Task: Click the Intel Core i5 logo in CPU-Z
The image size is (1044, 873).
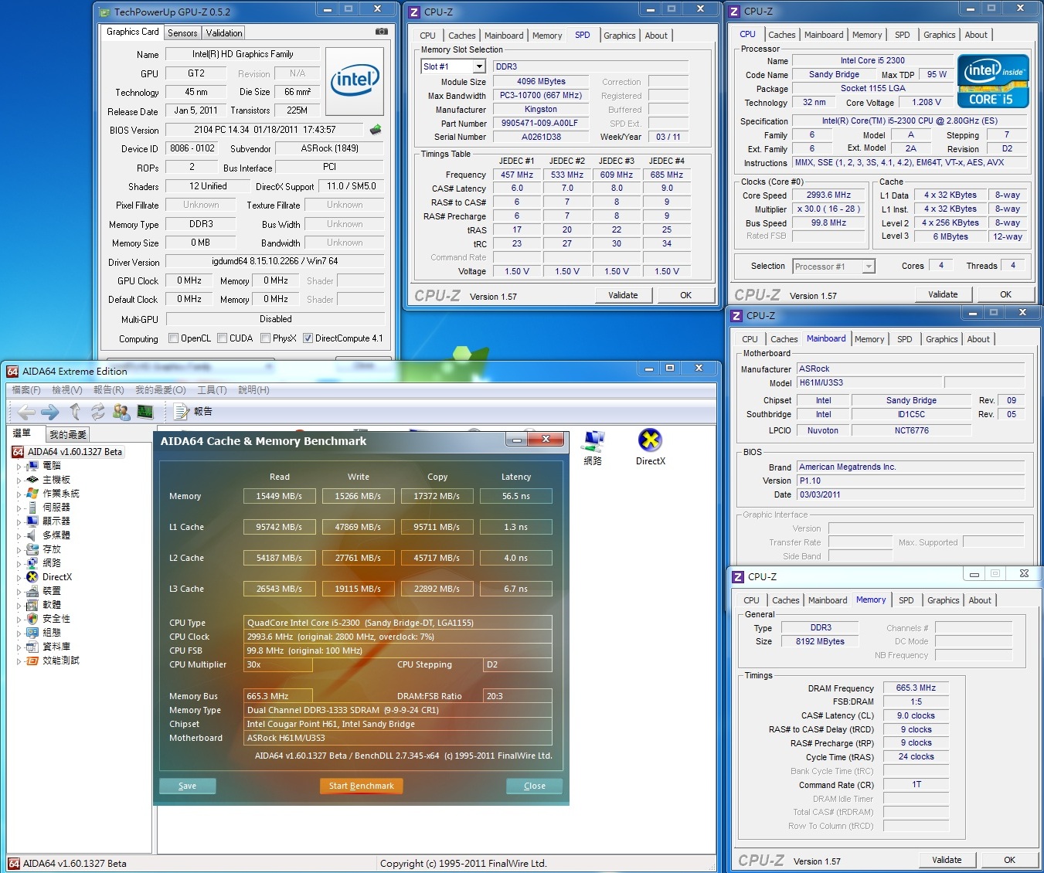Action: pyautogui.click(x=993, y=81)
